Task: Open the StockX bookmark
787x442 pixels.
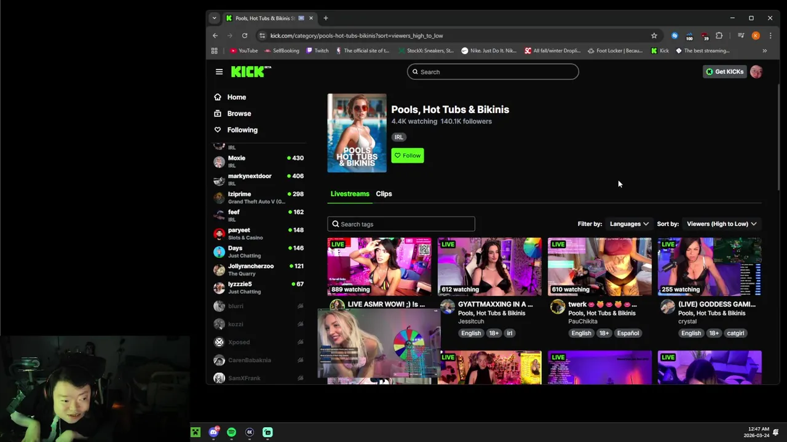Action: tap(426, 51)
